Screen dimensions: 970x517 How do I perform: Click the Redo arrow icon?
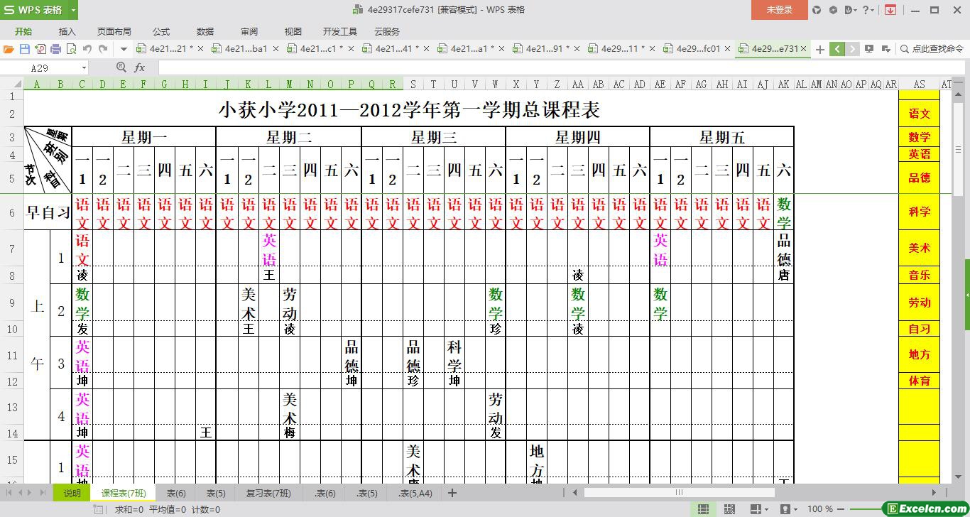click(103, 49)
